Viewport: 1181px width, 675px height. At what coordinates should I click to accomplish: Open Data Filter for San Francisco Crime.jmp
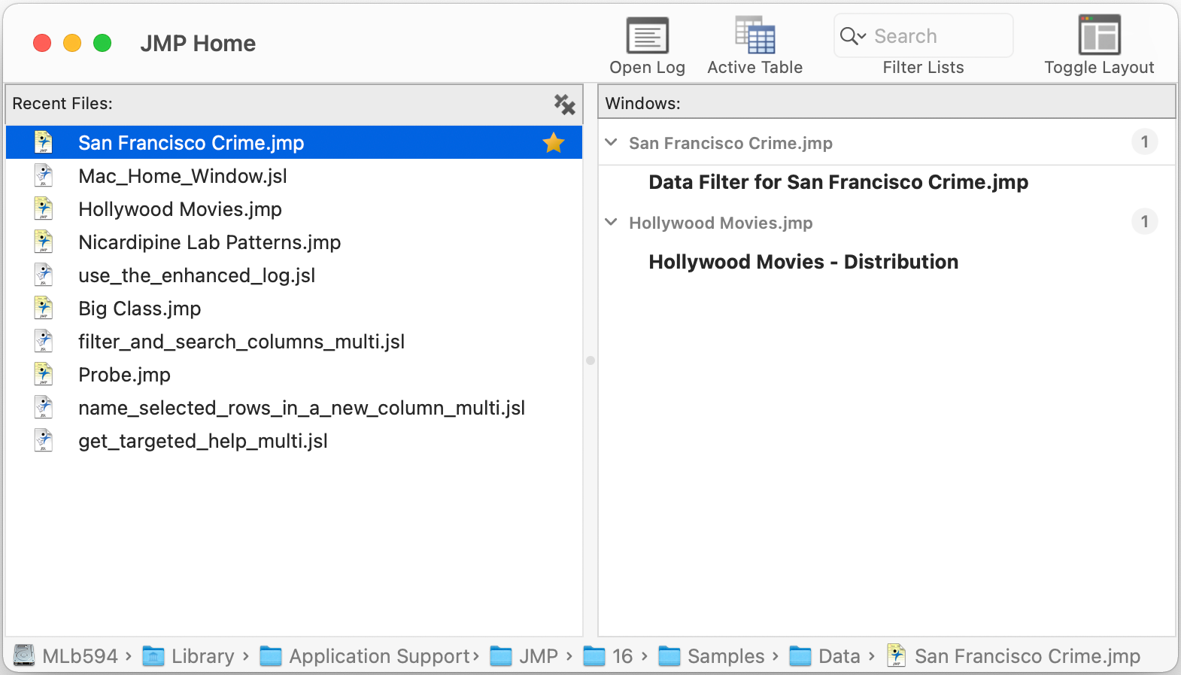pyautogui.click(x=838, y=183)
